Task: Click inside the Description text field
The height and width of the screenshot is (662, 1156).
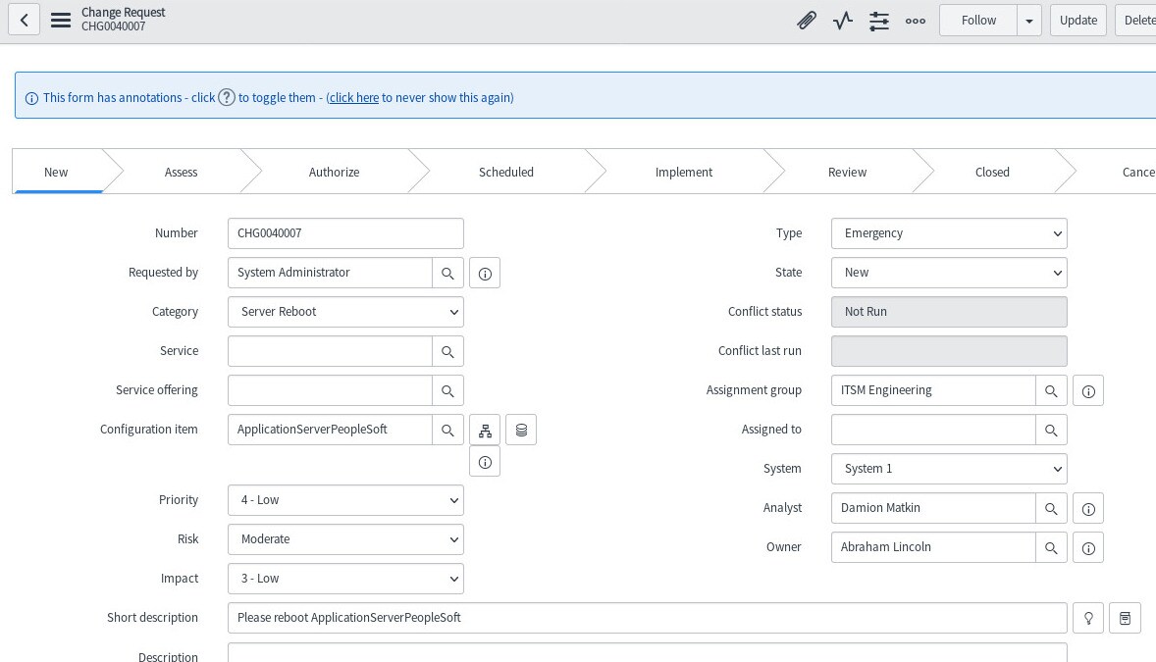Action: [648, 655]
